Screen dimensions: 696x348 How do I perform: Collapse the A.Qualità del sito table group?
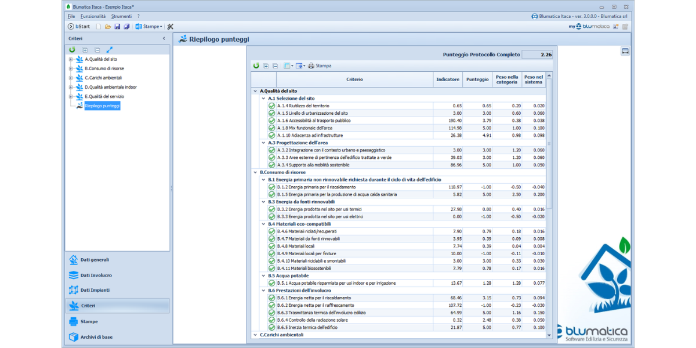255,91
